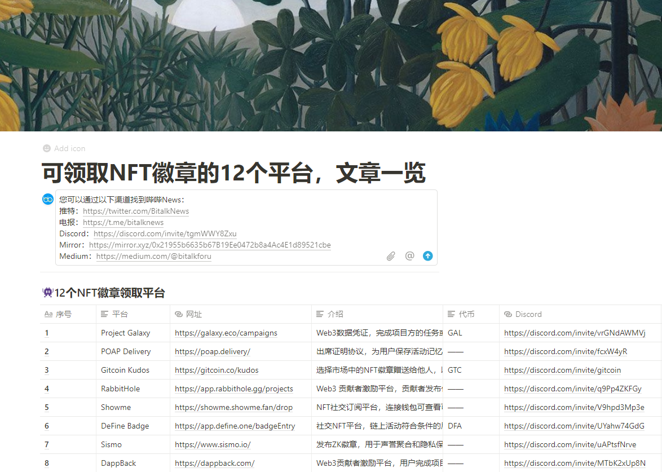Select the Sismo platform cell
This screenshot has height=472, width=662.
point(133,444)
